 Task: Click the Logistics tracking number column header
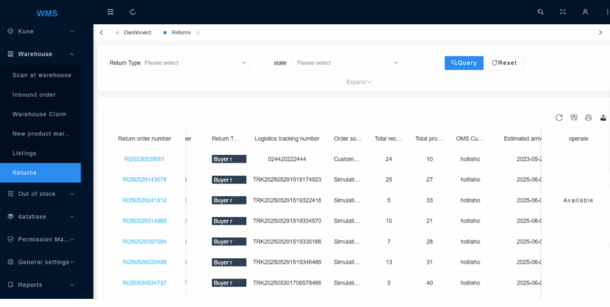click(x=287, y=139)
